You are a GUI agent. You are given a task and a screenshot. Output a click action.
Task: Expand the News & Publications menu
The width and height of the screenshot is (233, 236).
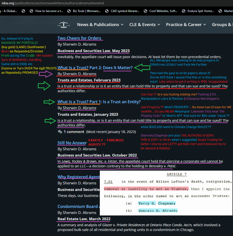coord(100,25)
